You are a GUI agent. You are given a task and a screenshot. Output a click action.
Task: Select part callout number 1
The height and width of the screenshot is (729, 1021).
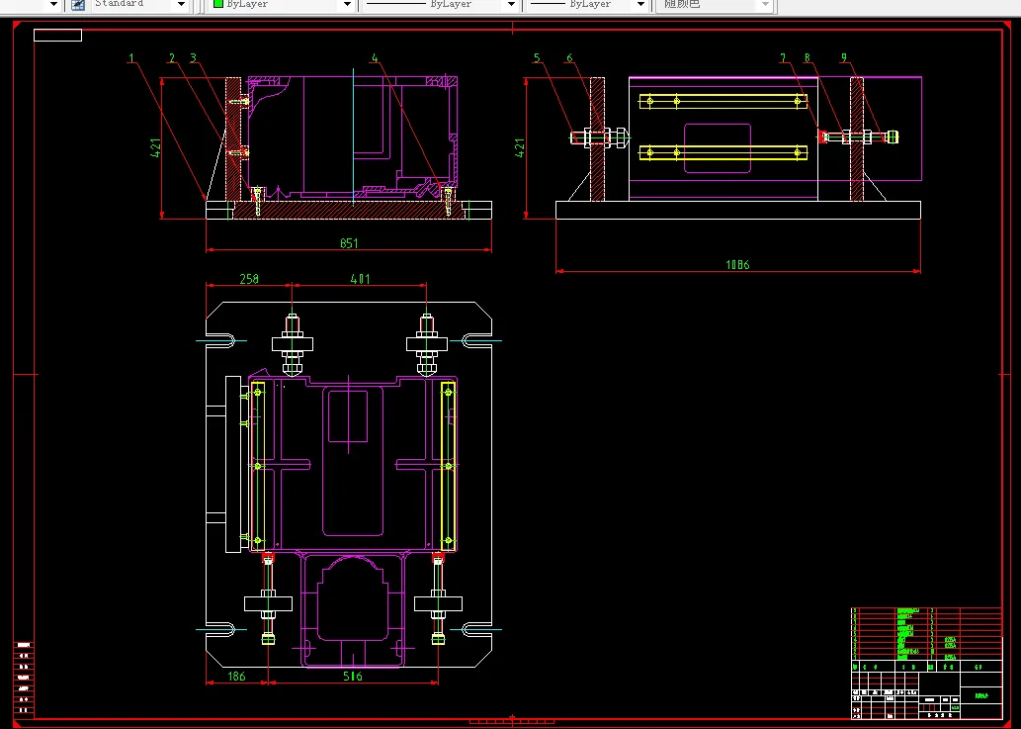click(130, 58)
